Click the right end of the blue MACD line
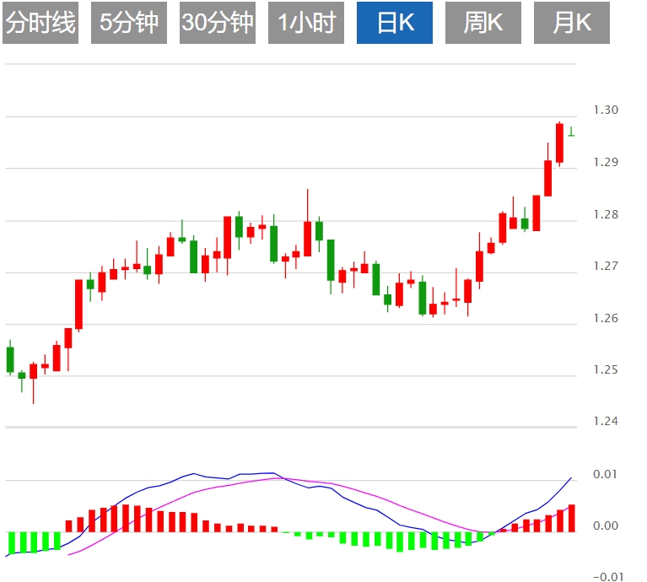Screen dimensions: 647x582 [571, 477]
